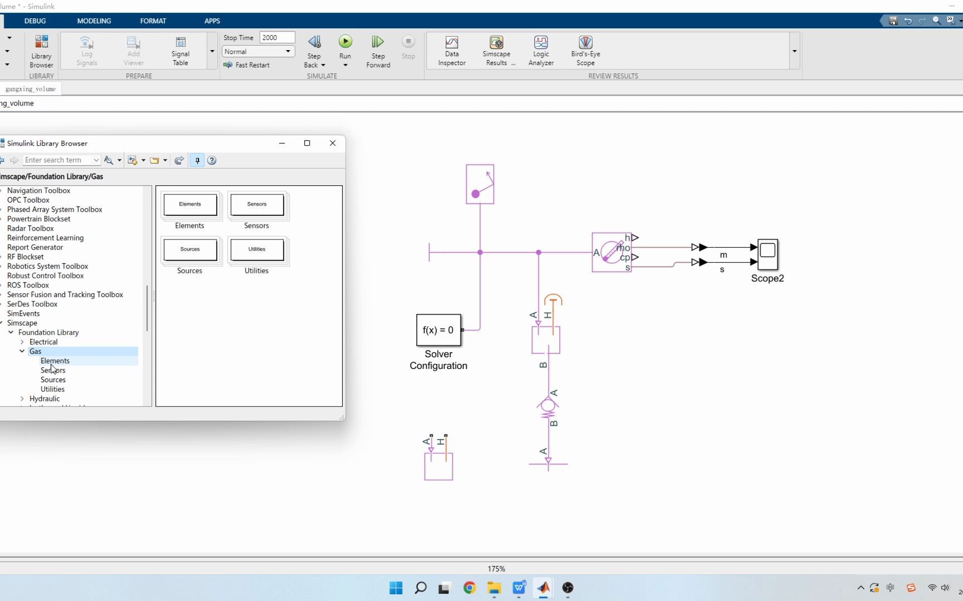Open the Logic Analyzer
The width and height of the screenshot is (963, 601).
click(x=541, y=51)
